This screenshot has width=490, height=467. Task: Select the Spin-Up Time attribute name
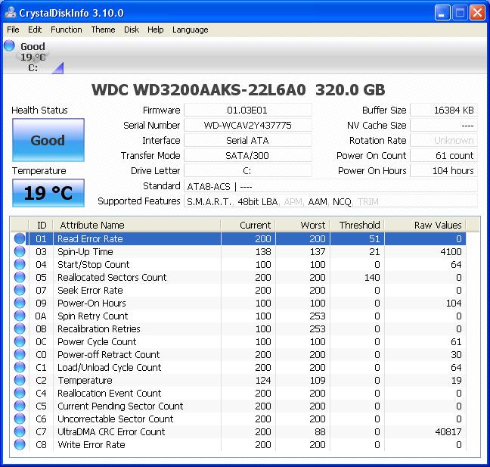tap(85, 252)
